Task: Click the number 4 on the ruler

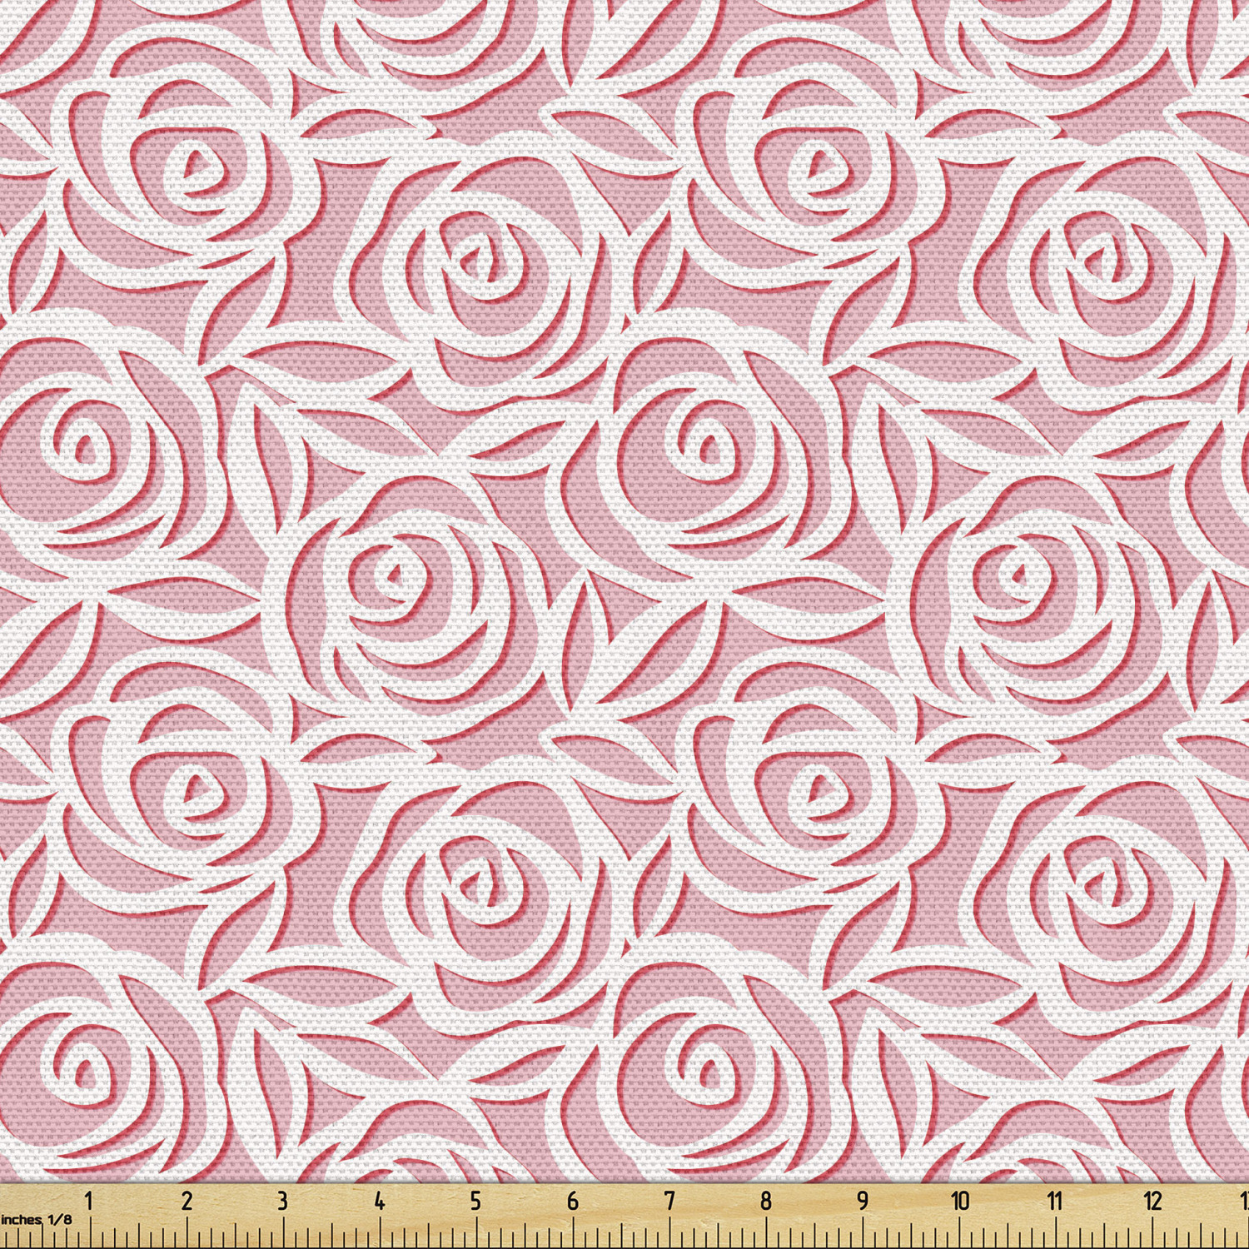Action: point(380,1201)
